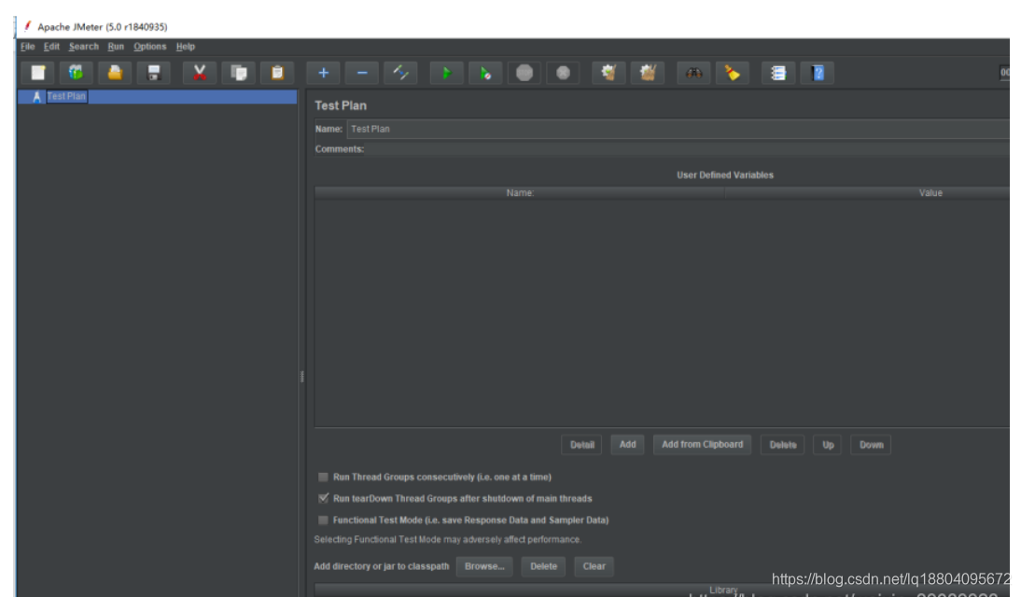Click Add from Clipboard button
This screenshot has height=597, width=1021.
702,445
